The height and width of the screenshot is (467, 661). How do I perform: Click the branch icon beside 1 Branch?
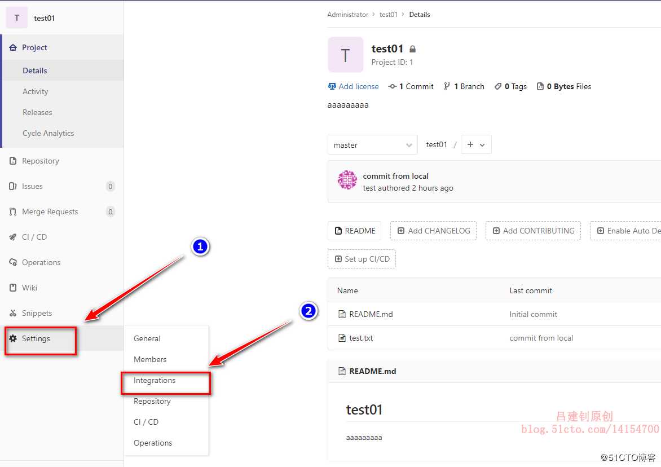[447, 86]
